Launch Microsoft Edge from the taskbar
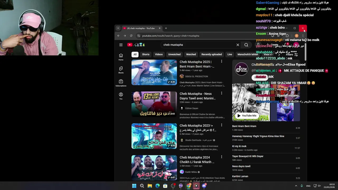The height and width of the screenshot is (190, 338). click(157, 186)
